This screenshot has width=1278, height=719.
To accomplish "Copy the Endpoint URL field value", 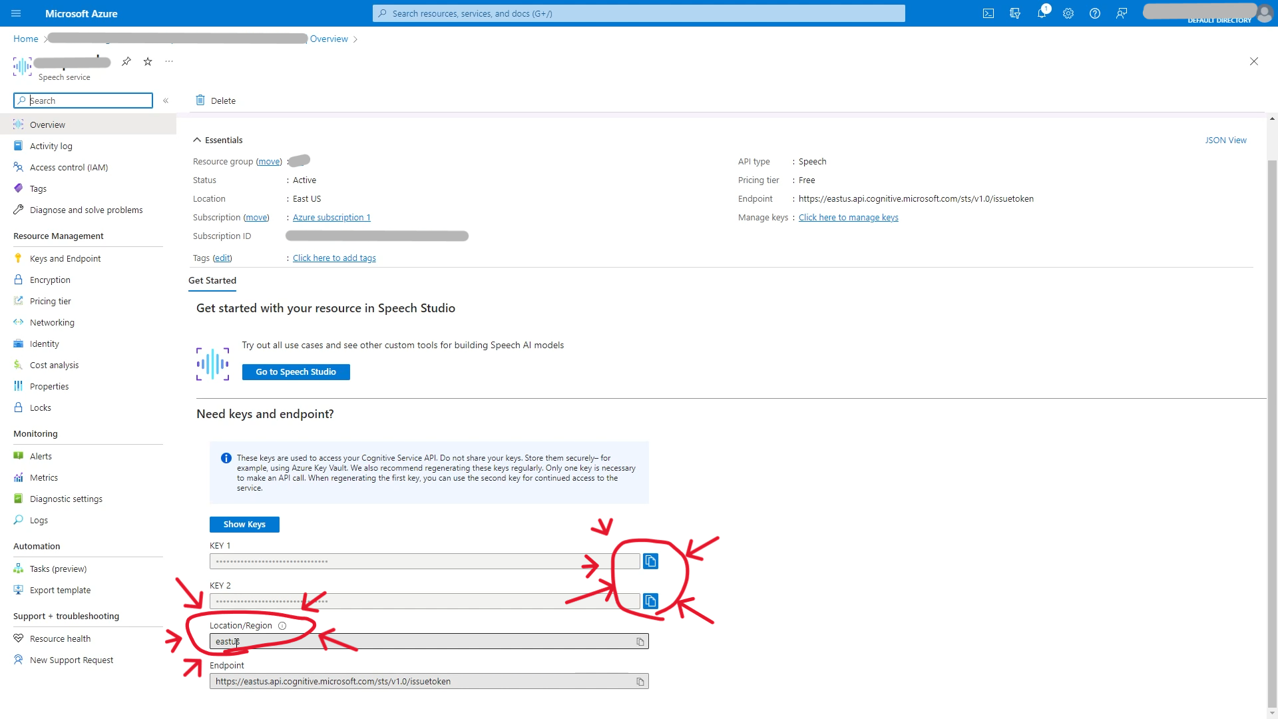I will pyautogui.click(x=640, y=682).
